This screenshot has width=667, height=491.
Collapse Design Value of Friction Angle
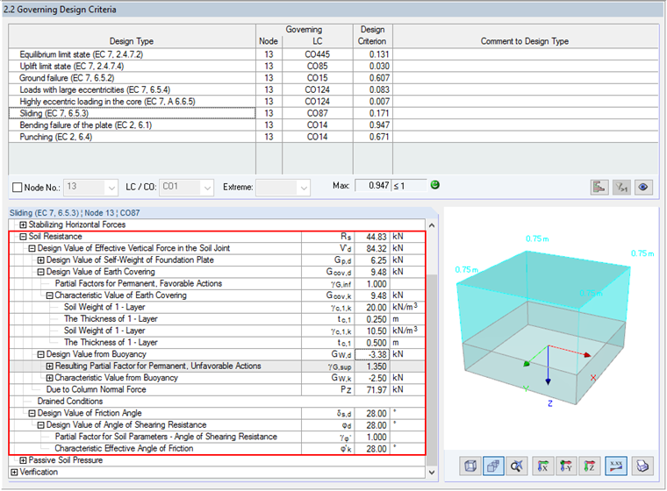32,413
